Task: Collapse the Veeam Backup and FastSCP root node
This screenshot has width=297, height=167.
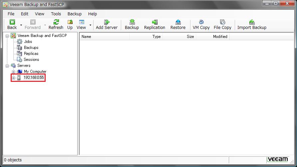Action: (x=7, y=36)
